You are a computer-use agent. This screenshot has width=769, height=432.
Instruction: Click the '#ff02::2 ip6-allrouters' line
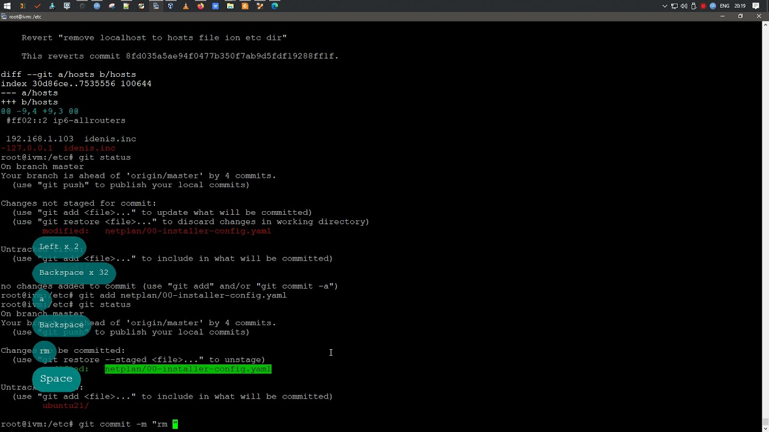(66, 120)
